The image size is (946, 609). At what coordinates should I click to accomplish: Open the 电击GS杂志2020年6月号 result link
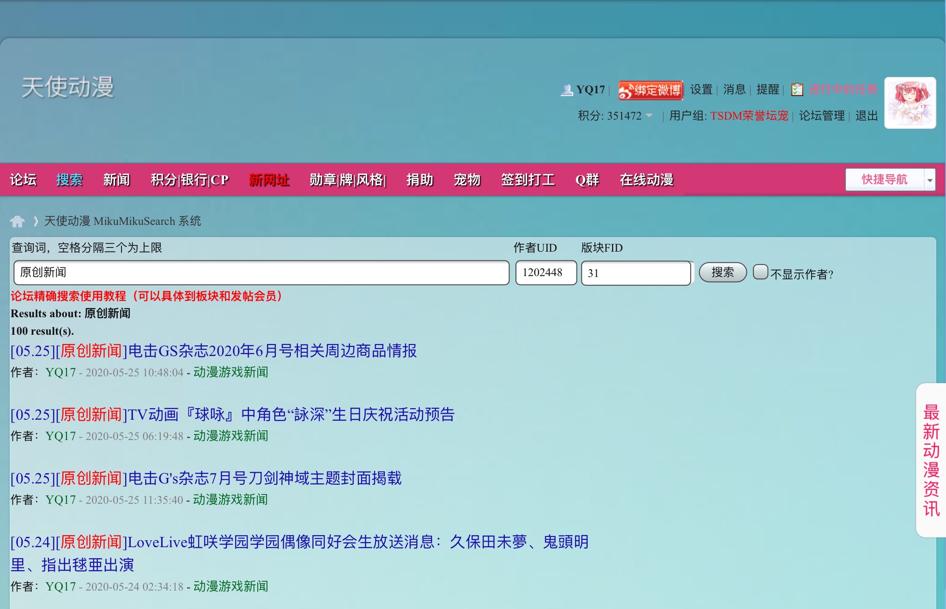point(213,351)
